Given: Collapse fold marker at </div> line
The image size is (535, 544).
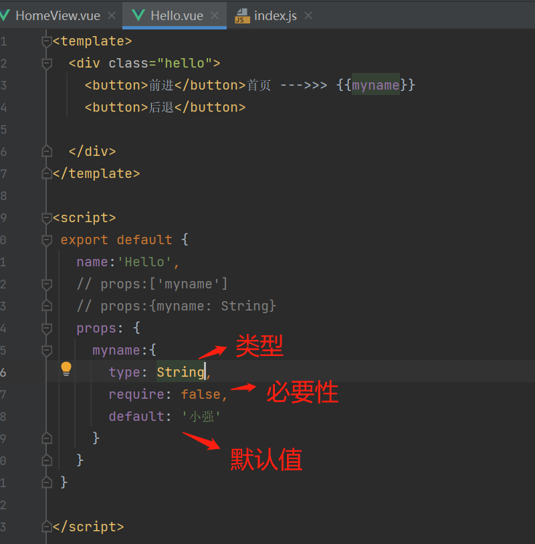Looking at the screenshot, I should [x=46, y=152].
